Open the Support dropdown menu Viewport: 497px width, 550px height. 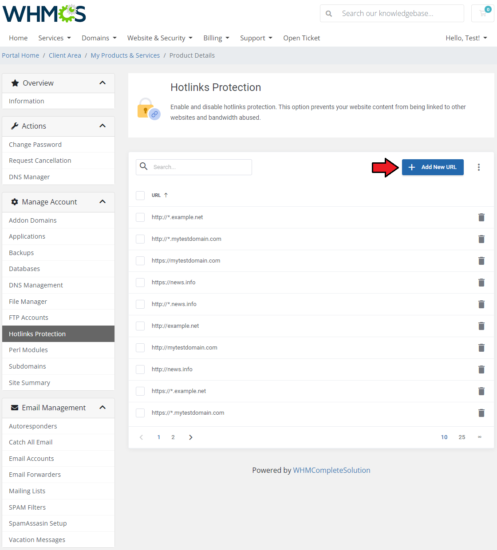coord(256,38)
